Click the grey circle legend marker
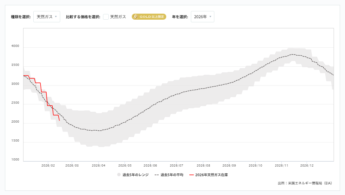Viewport: 345px width, 195px height. (x=119, y=175)
